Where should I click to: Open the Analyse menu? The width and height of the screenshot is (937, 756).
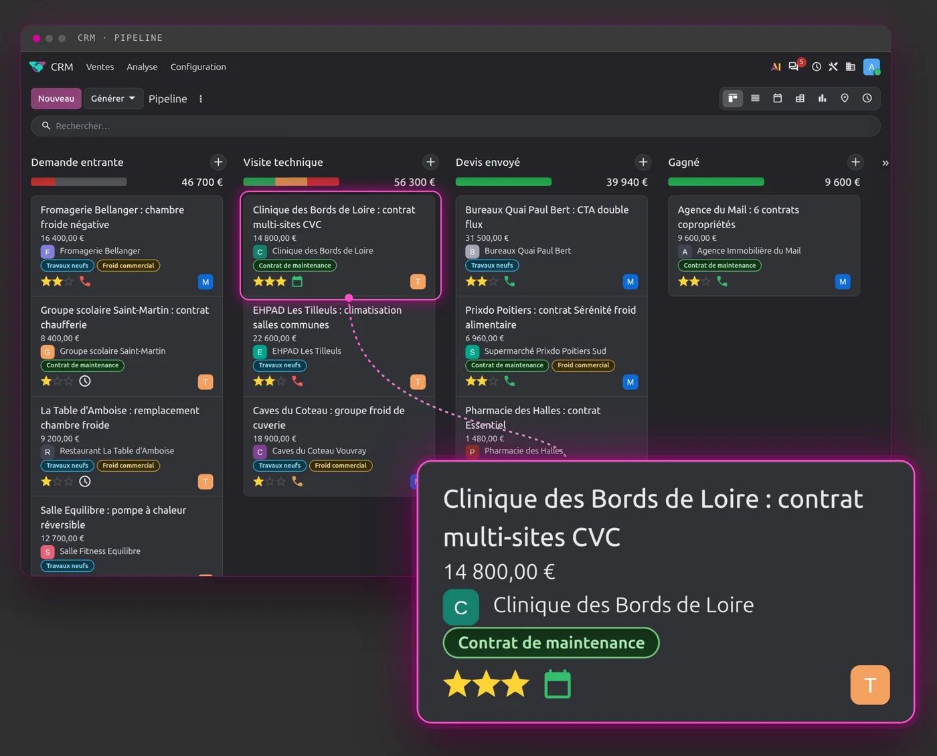[x=142, y=67]
